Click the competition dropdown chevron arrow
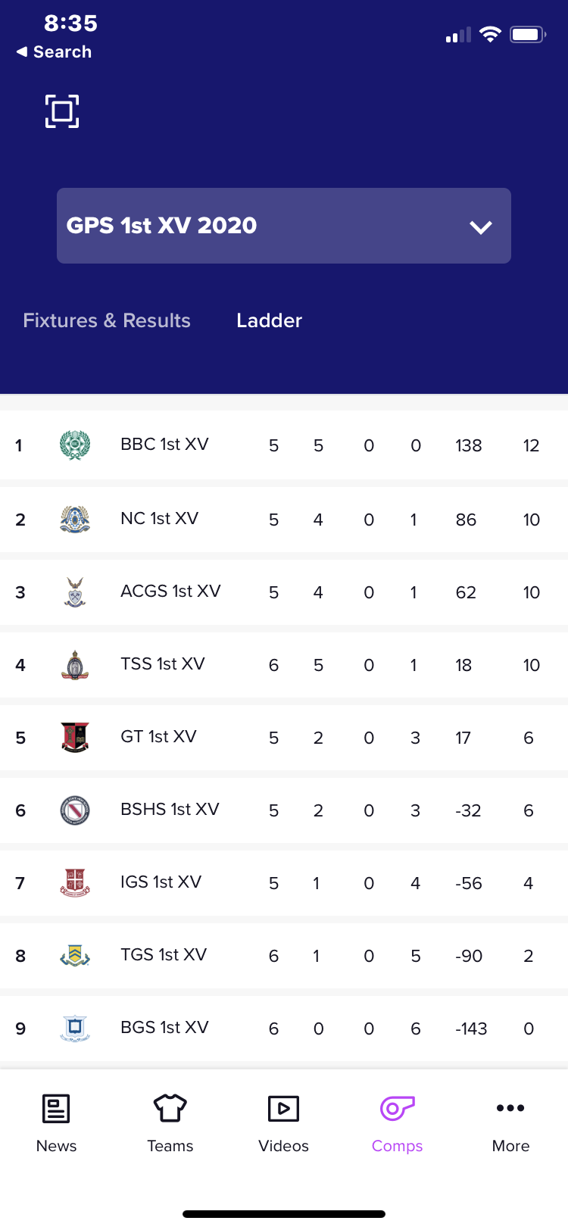The height and width of the screenshot is (1230, 568). click(x=481, y=227)
